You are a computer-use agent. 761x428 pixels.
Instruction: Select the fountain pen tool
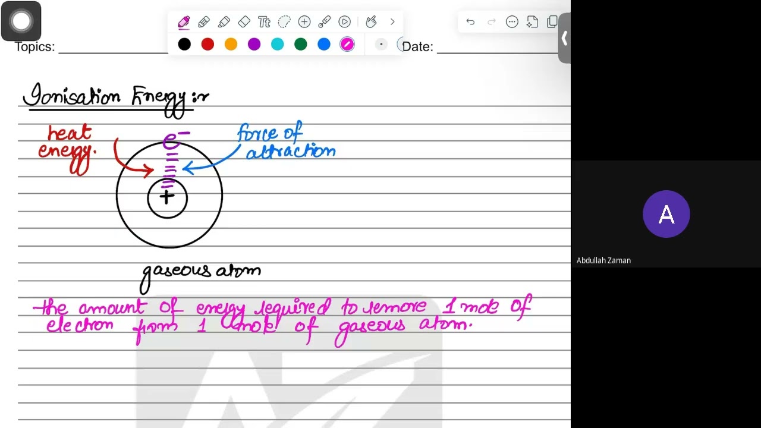click(x=184, y=23)
